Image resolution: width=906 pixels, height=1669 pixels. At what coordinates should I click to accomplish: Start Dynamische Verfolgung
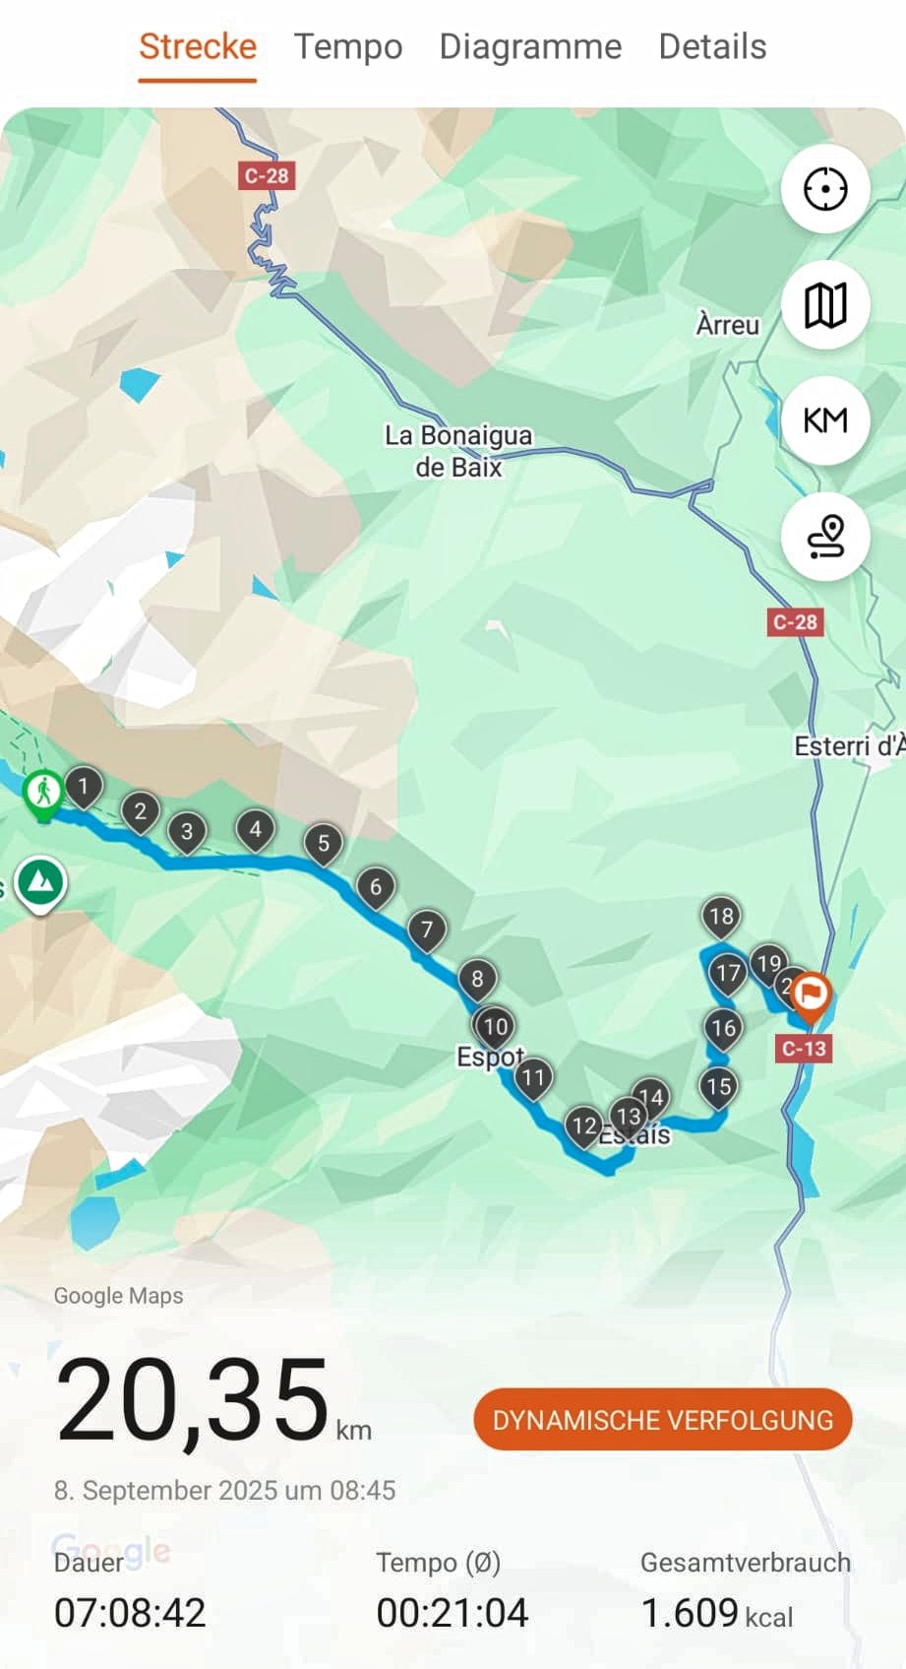(x=663, y=1419)
